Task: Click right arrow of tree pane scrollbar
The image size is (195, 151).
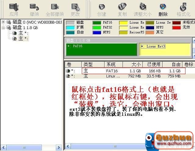Action: click(x=59, y=148)
